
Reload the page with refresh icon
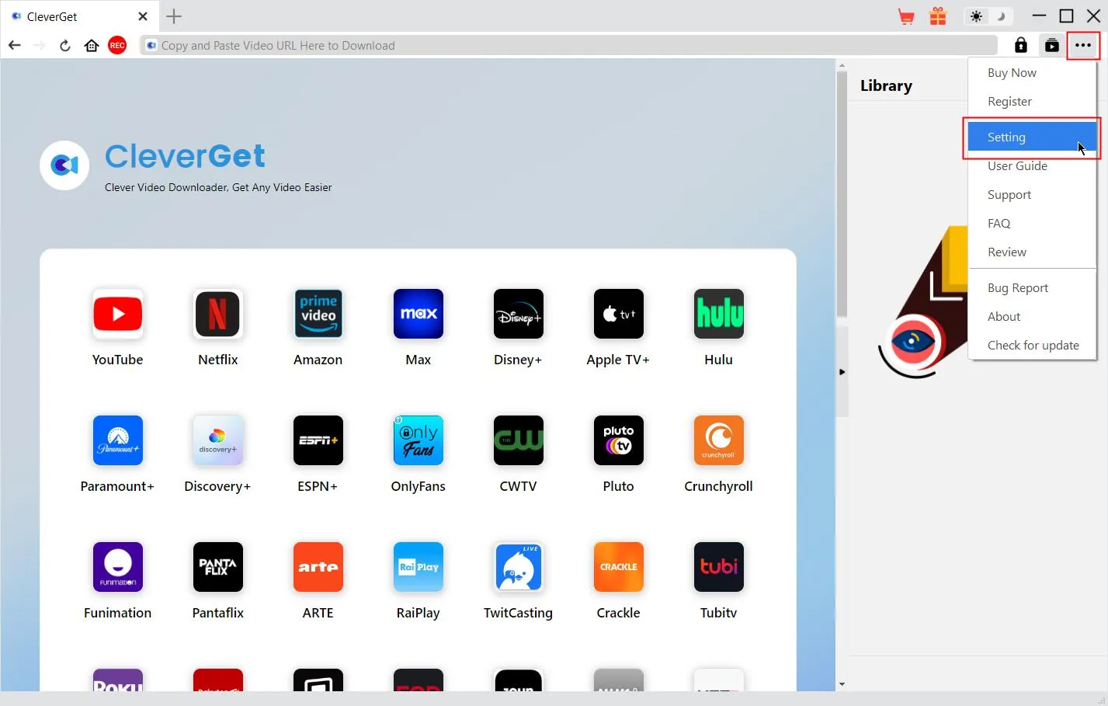coord(65,46)
